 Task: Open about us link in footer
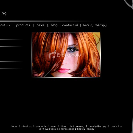[x=27, y=126]
